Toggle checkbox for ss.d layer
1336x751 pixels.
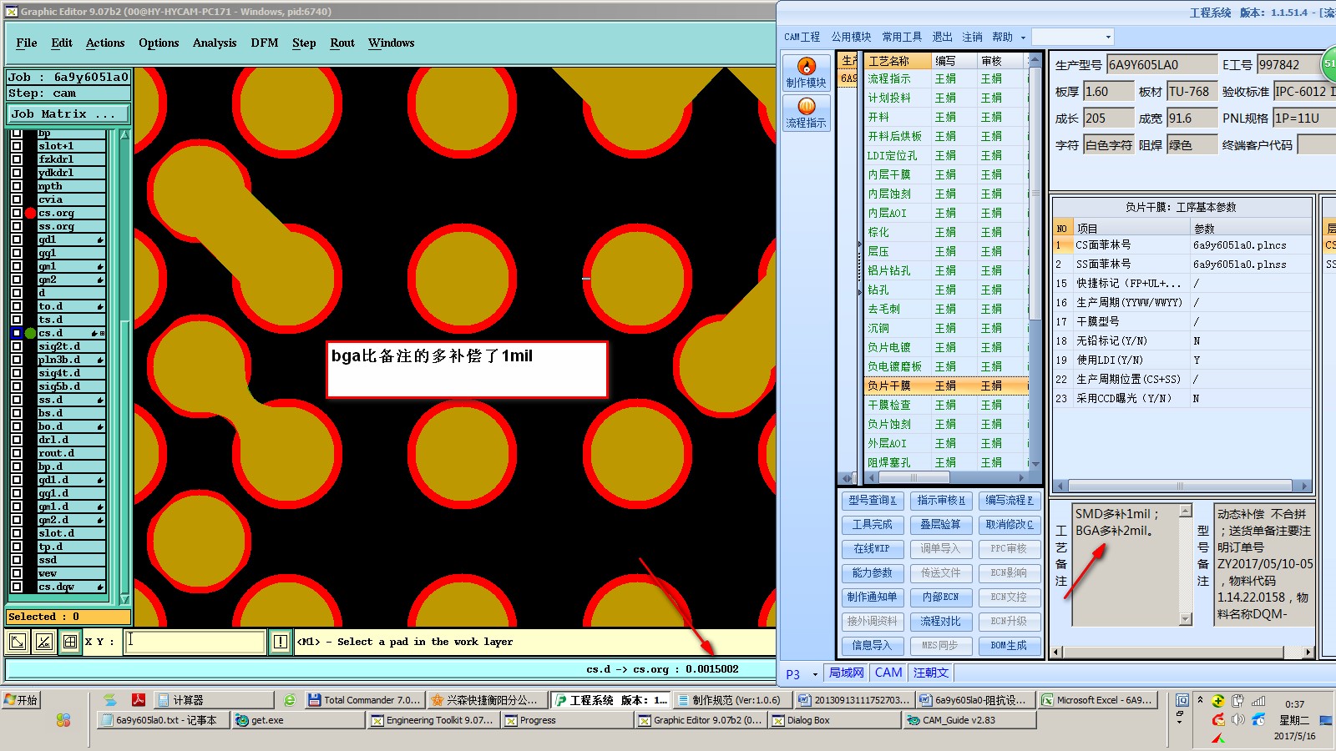coord(16,400)
